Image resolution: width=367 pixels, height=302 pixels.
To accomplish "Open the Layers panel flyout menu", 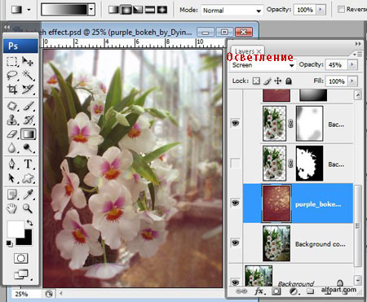I will (357, 55).
